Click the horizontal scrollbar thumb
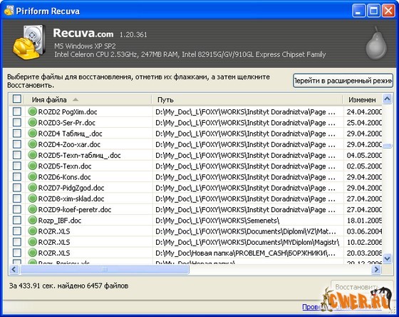This screenshot has height=317, width=399. click(x=105, y=269)
